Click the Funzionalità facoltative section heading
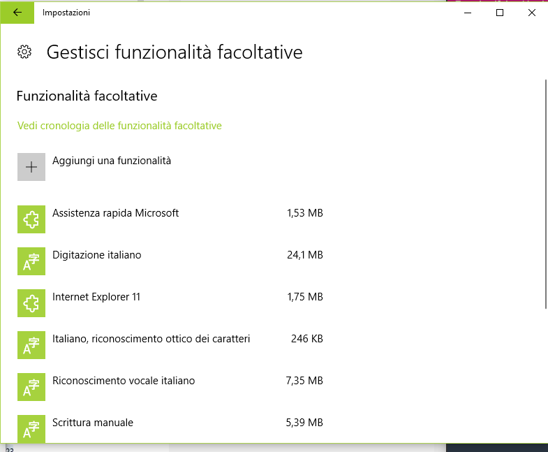The image size is (548, 452). [x=87, y=96]
